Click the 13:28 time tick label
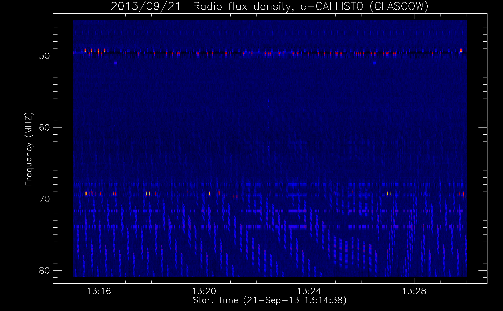This screenshot has height=311, width=503. click(x=414, y=291)
